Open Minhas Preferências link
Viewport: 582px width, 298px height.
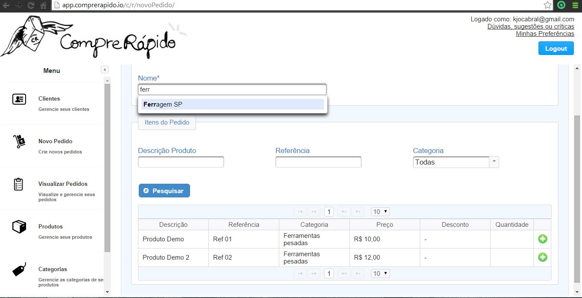[x=545, y=34]
